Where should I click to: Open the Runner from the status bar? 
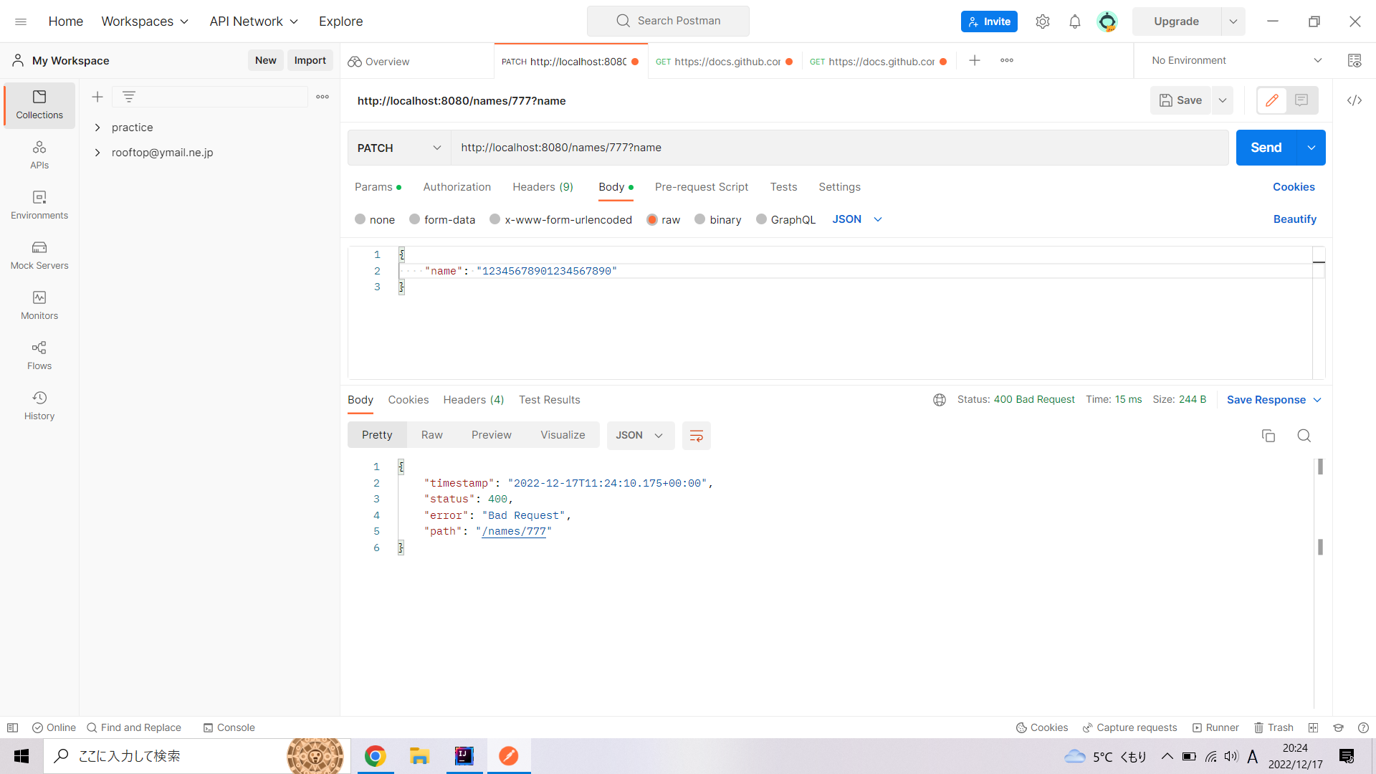[1216, 727]
